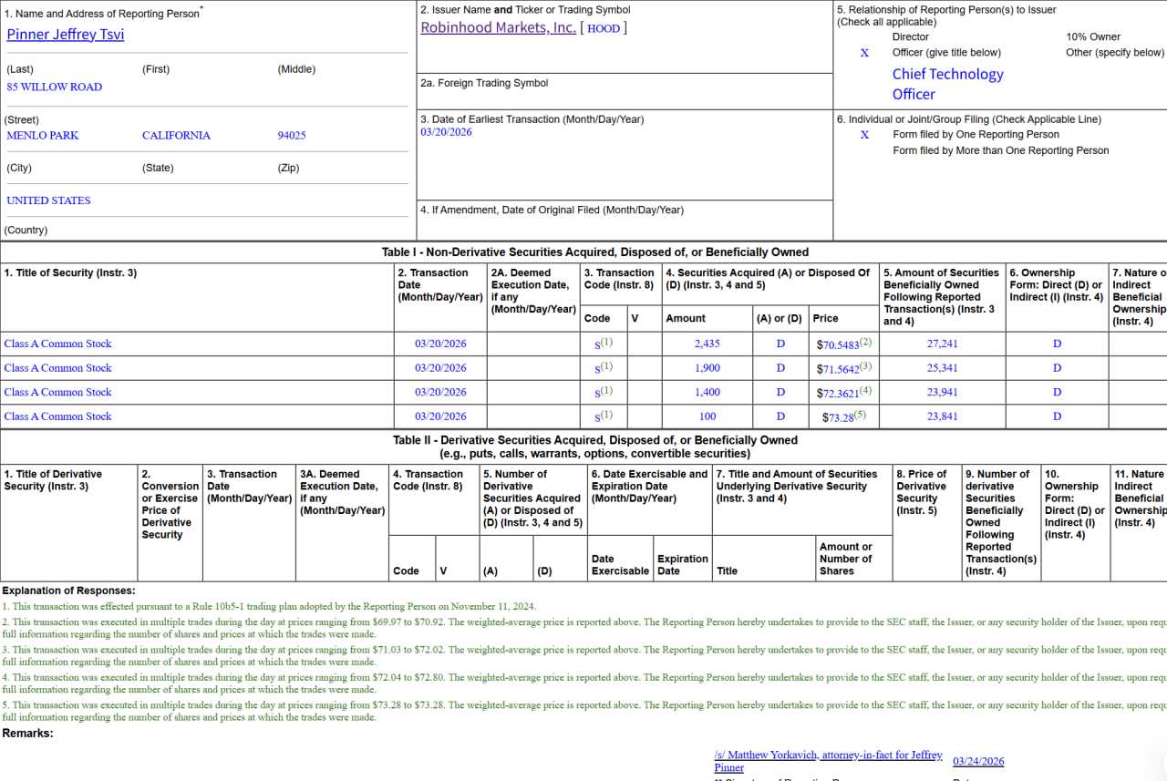The image size is (1167, 781).
Task: Click the 23,841 shares owned value
Action: [x=942, y=416]
